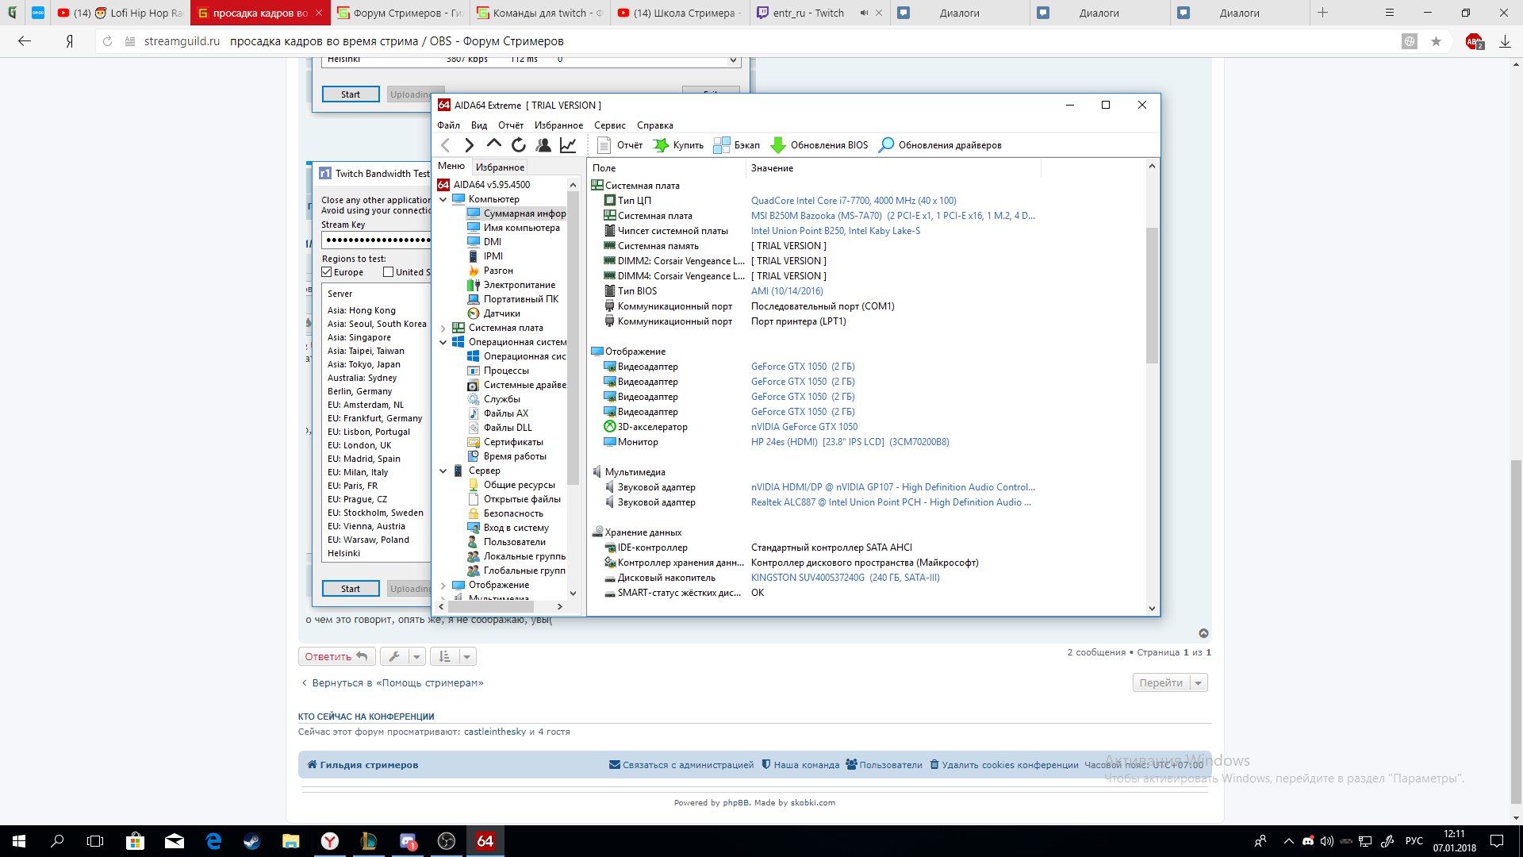Click the Start button in Twitch Bandwidth Tester

pos(351,588)
